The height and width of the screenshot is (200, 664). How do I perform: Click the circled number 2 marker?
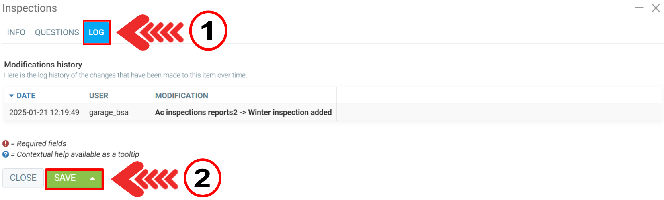[202, 178]
